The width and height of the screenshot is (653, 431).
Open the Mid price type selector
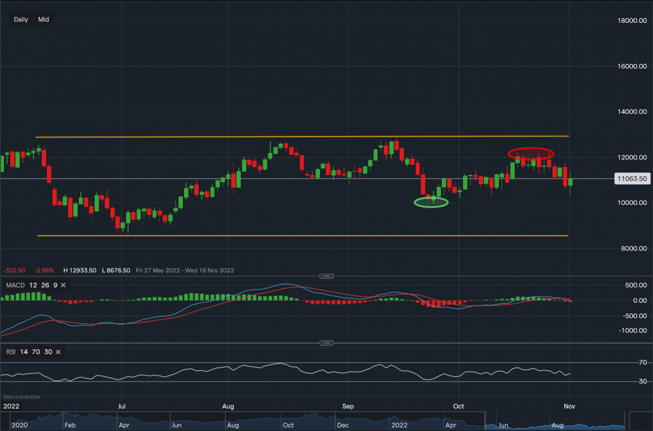point(43,20)
